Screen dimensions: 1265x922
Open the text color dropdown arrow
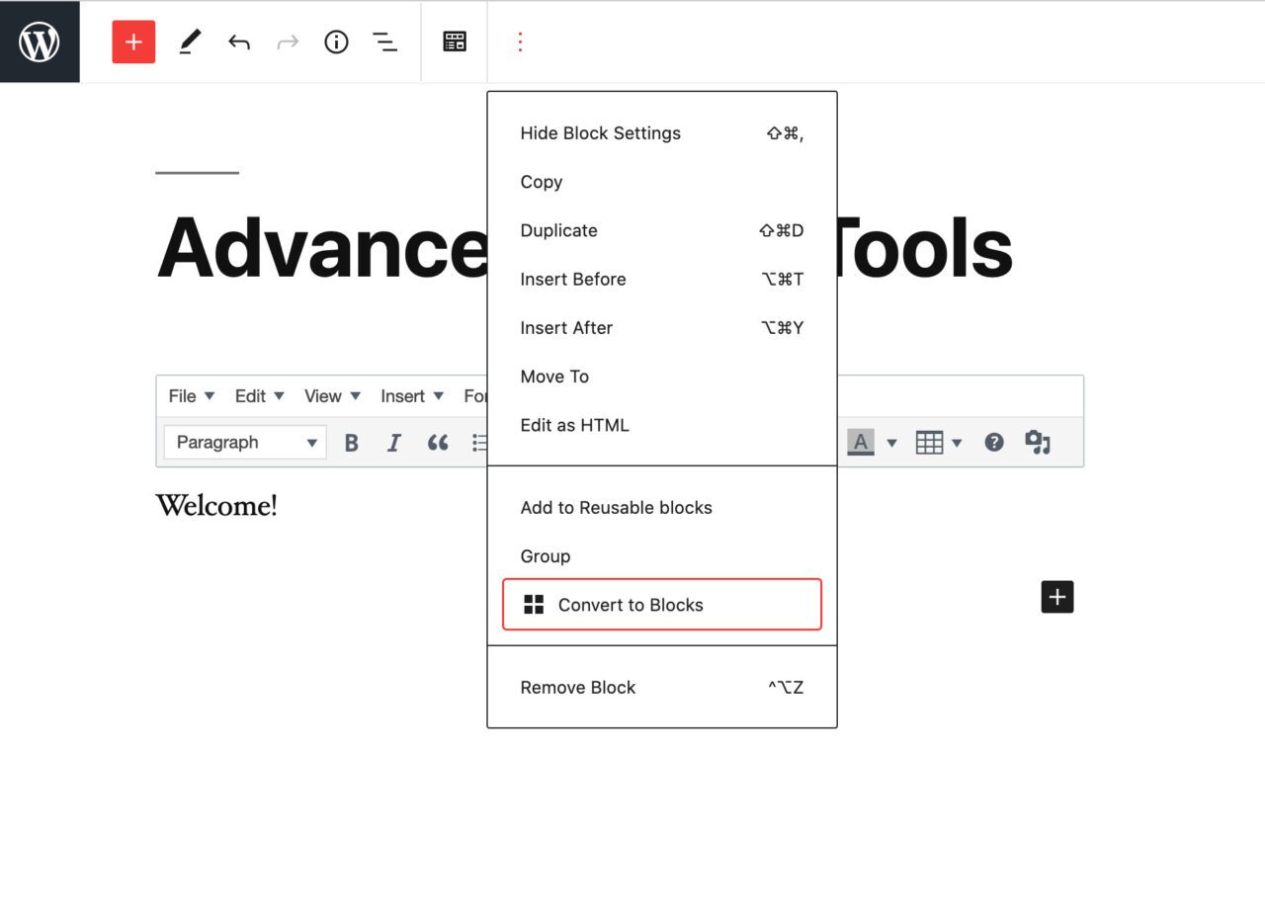[892, 442]
